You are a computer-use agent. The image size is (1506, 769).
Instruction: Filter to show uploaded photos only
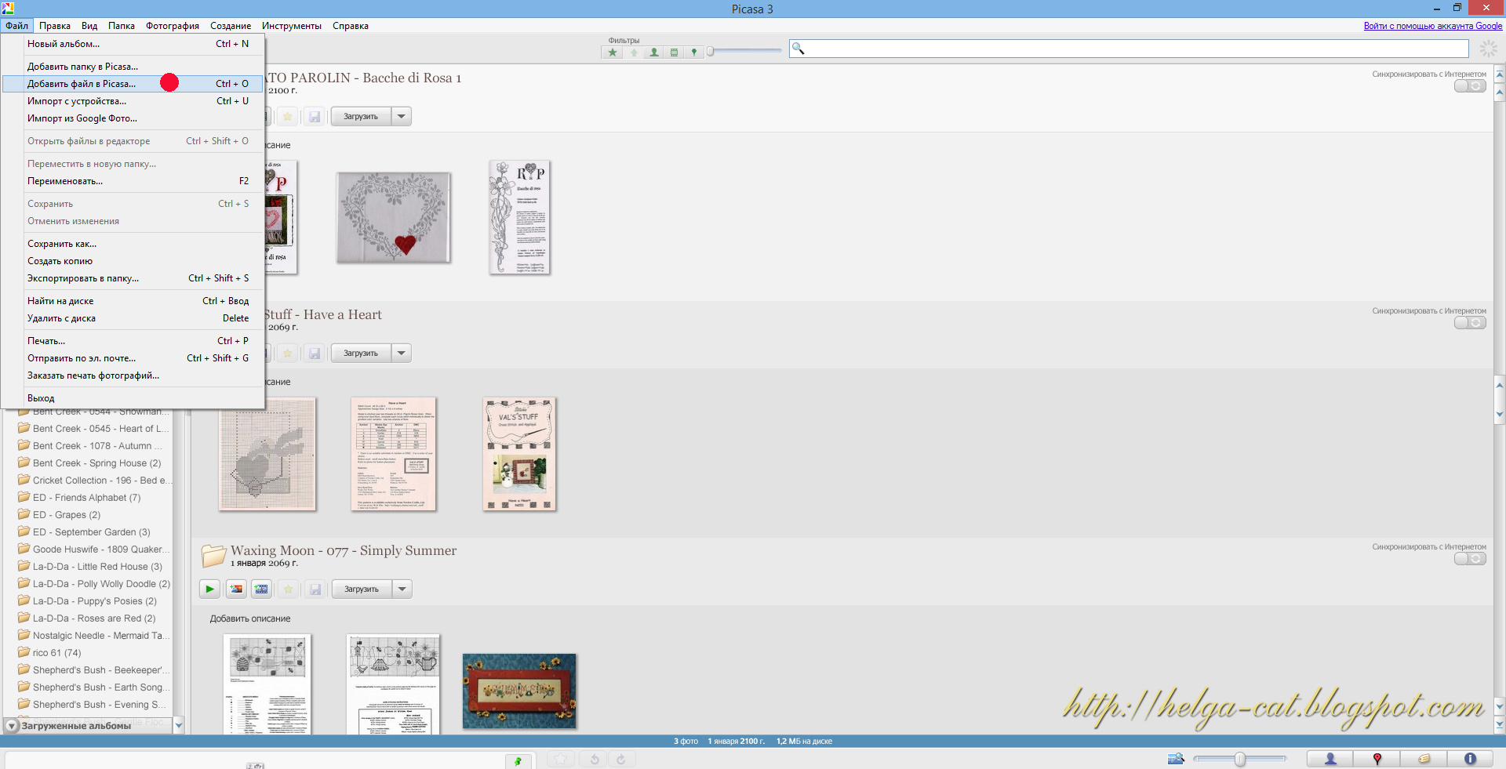[x=634, y=53]
